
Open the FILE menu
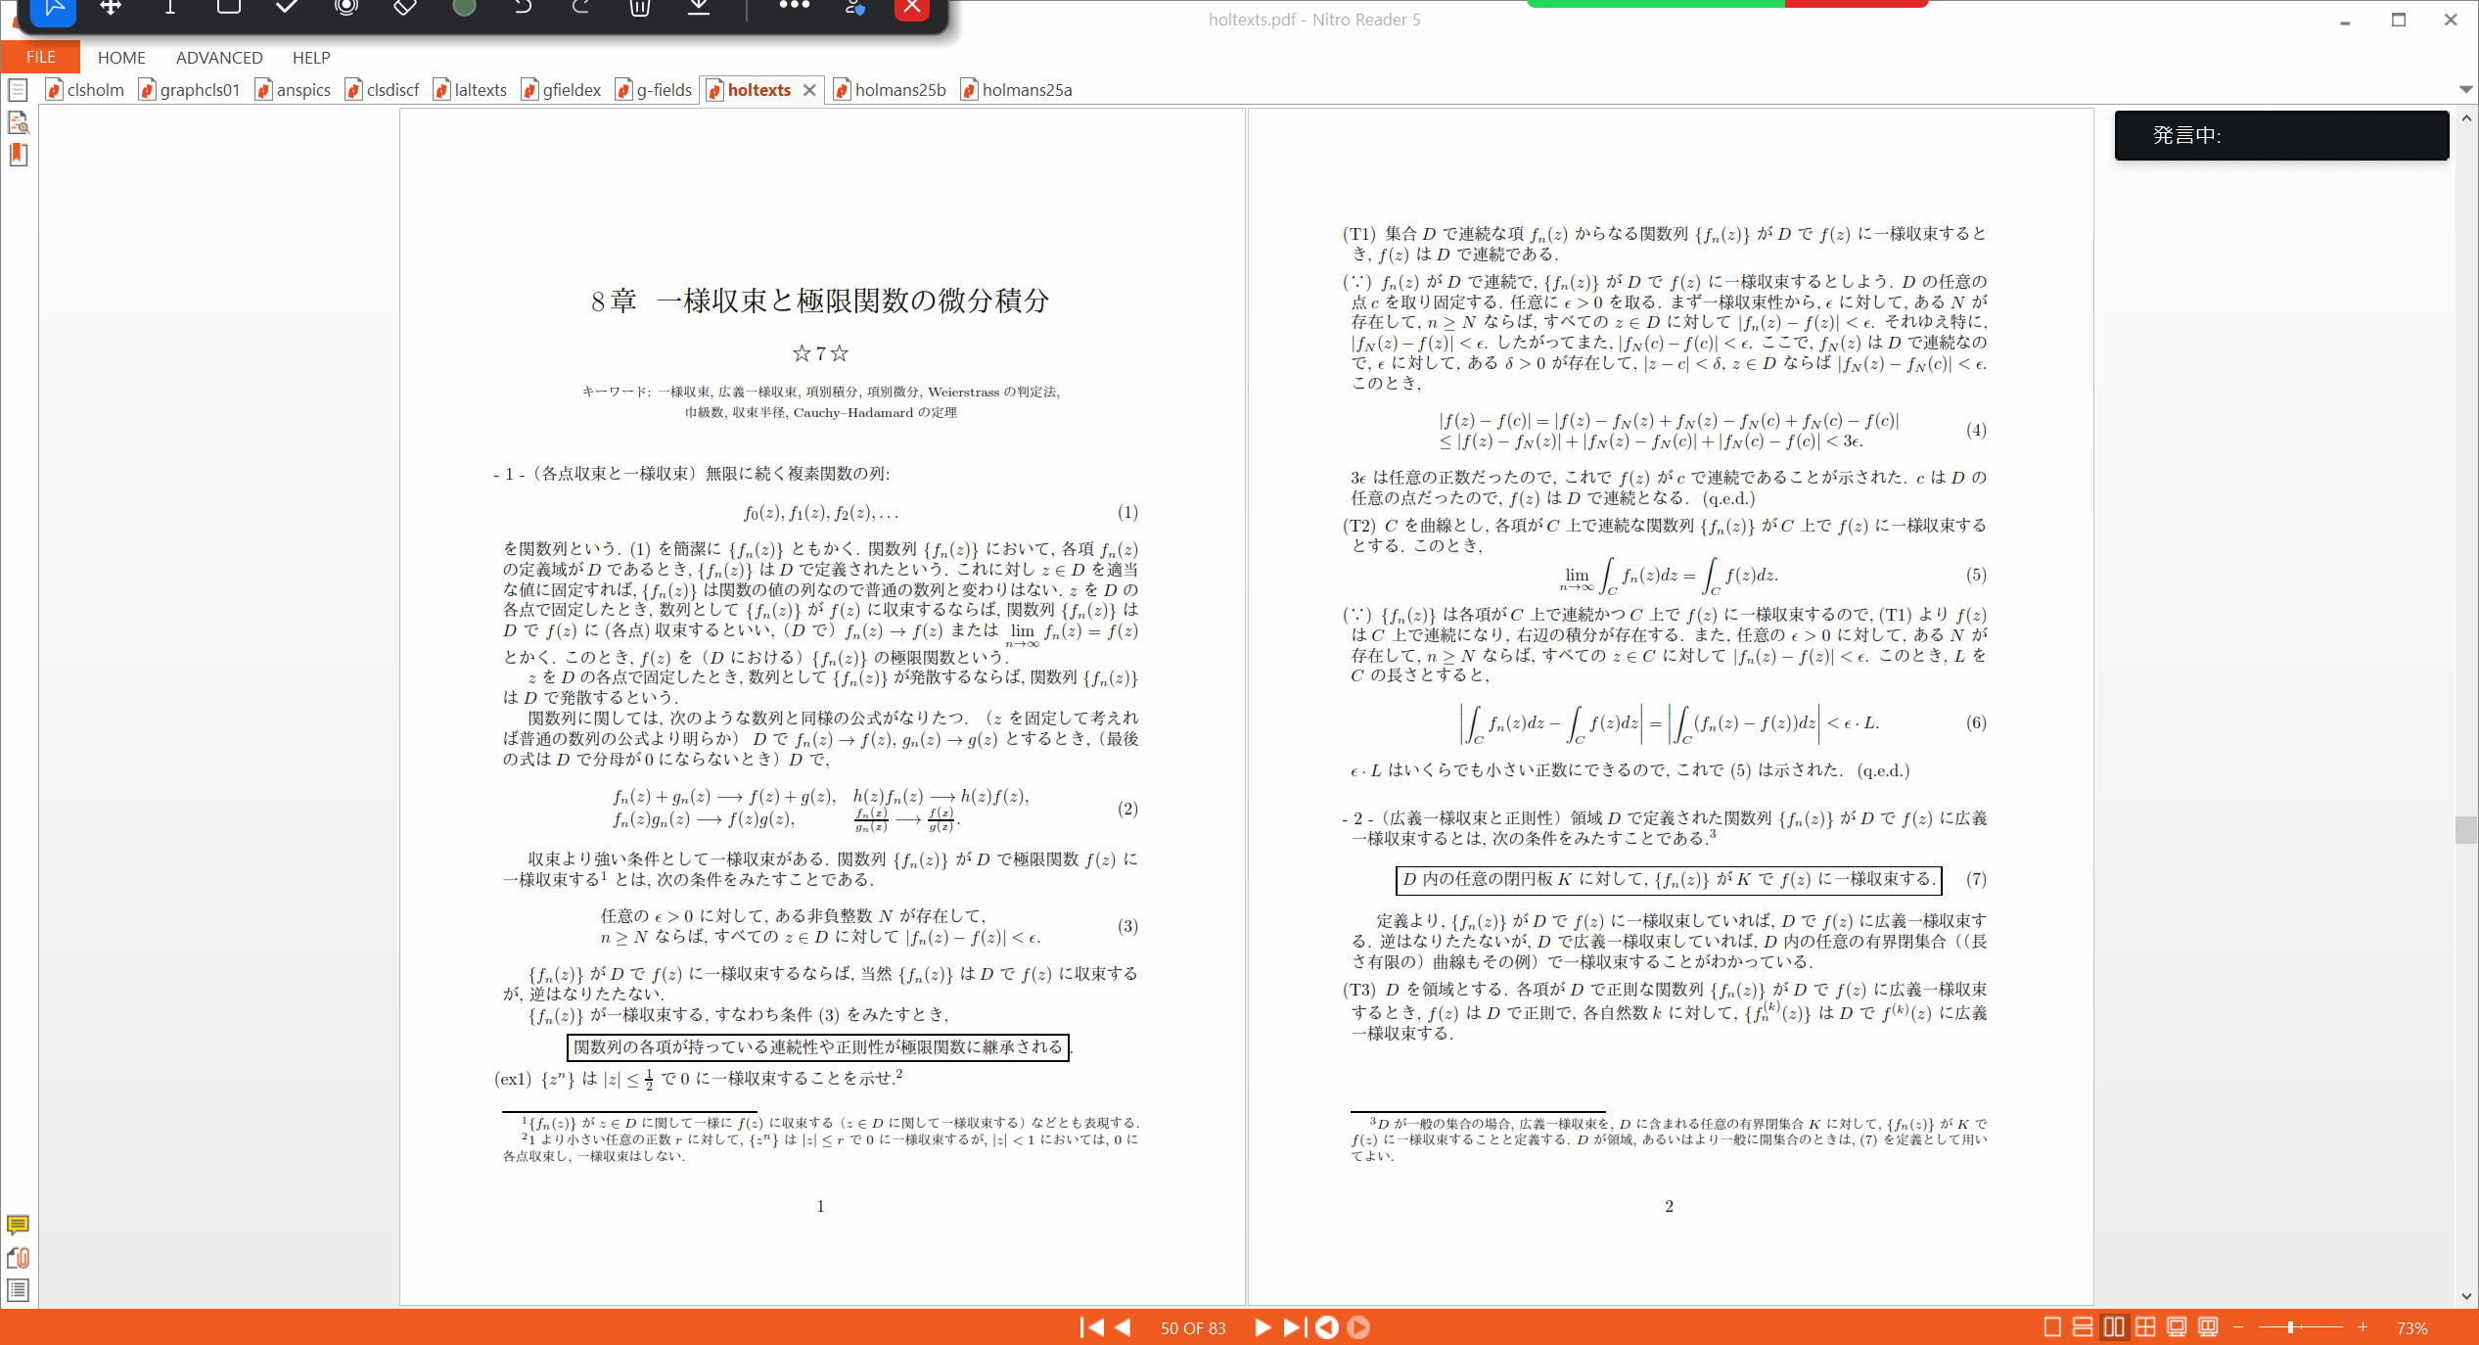(39, 57)
